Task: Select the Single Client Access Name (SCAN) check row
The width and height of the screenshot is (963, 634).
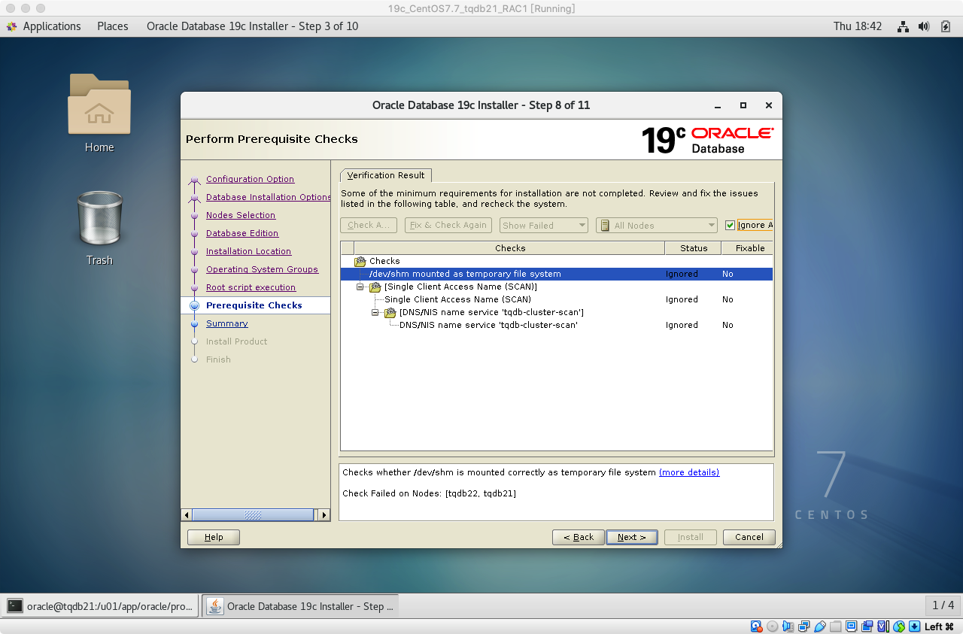Action: click(x=557, y=299)
